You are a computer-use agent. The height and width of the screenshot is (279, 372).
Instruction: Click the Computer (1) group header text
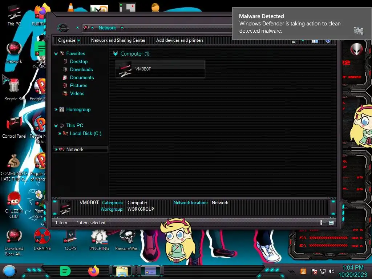[135, 54]
